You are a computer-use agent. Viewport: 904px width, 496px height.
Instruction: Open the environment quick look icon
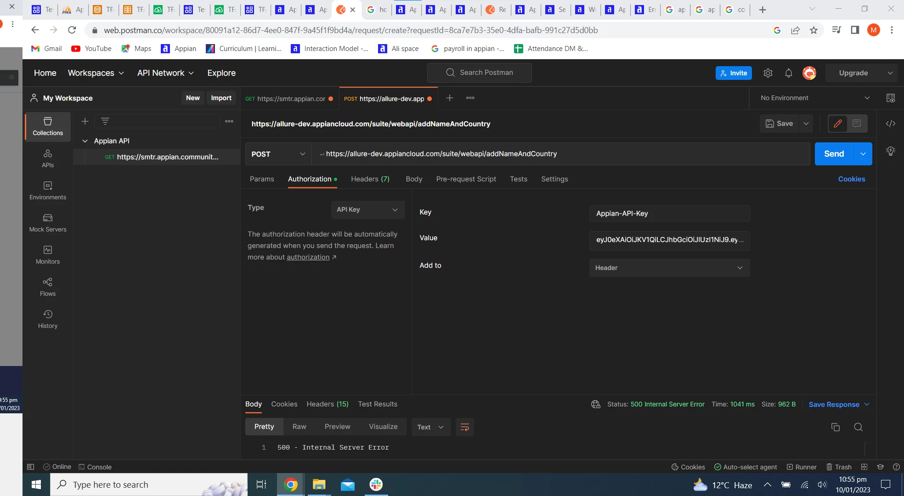[891, 98]
